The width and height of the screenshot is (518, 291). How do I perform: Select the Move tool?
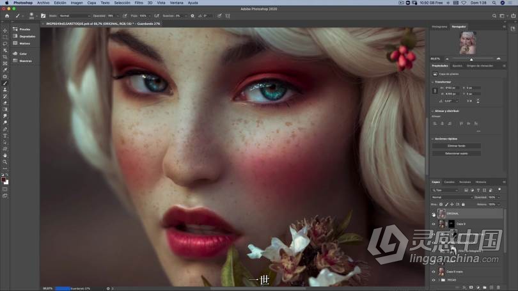(5, 31)
